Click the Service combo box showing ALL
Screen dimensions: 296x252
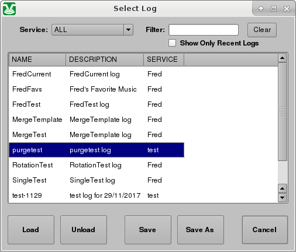[92, 30]
